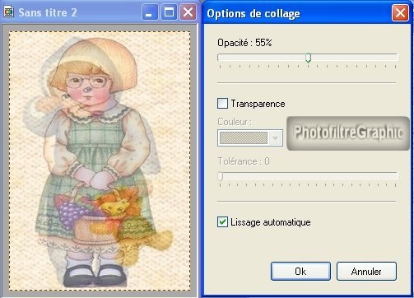Close the Options de collage dialog
Screen dimensions: 414x298
point(400,13)
